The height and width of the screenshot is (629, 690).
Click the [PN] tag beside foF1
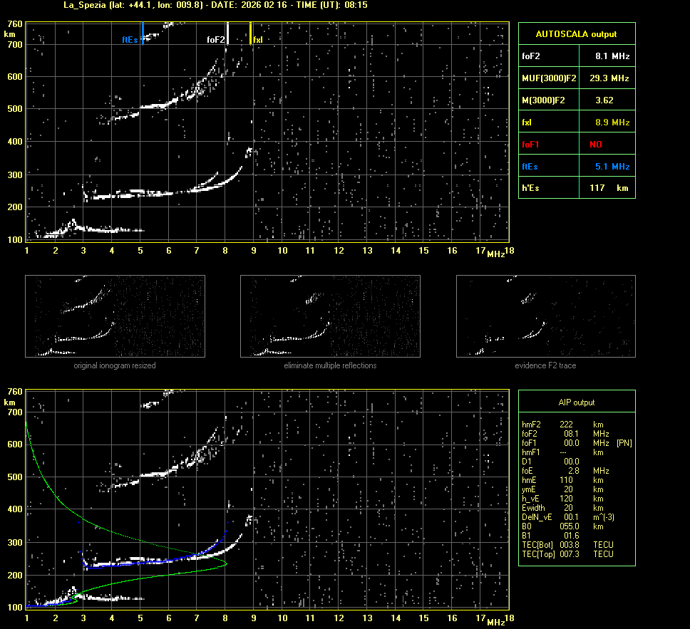624,443
